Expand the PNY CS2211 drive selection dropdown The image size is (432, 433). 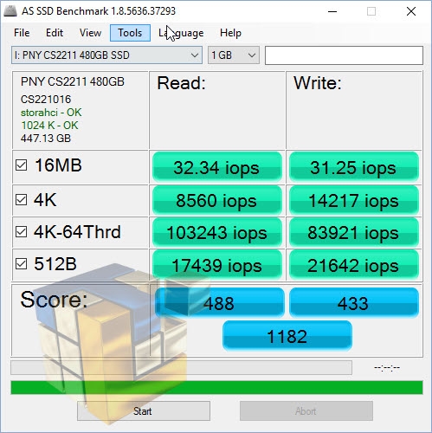(106, 55)
